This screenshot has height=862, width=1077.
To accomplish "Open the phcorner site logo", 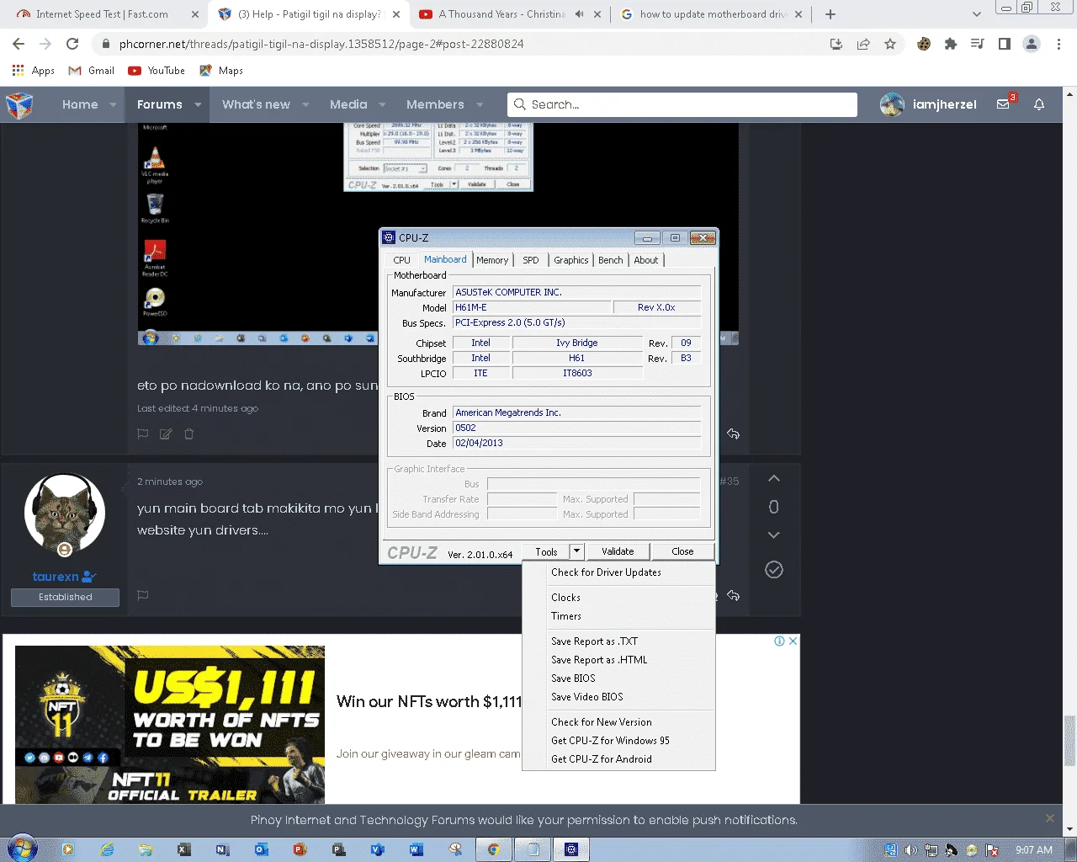I will click(x=19, y=105).
